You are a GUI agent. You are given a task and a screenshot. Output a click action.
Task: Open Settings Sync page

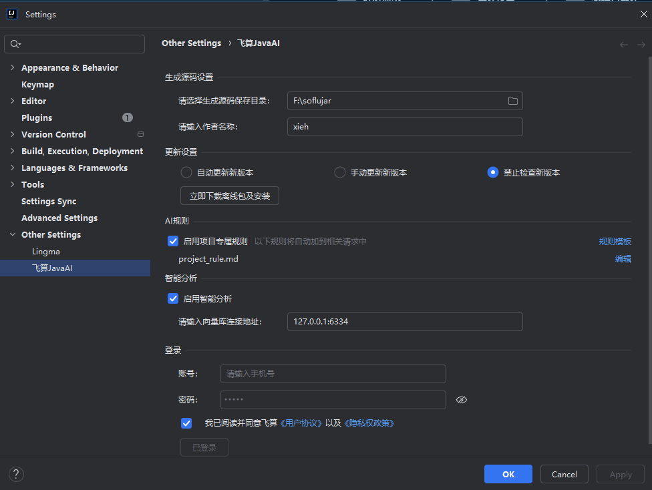(x=49, y=201)
